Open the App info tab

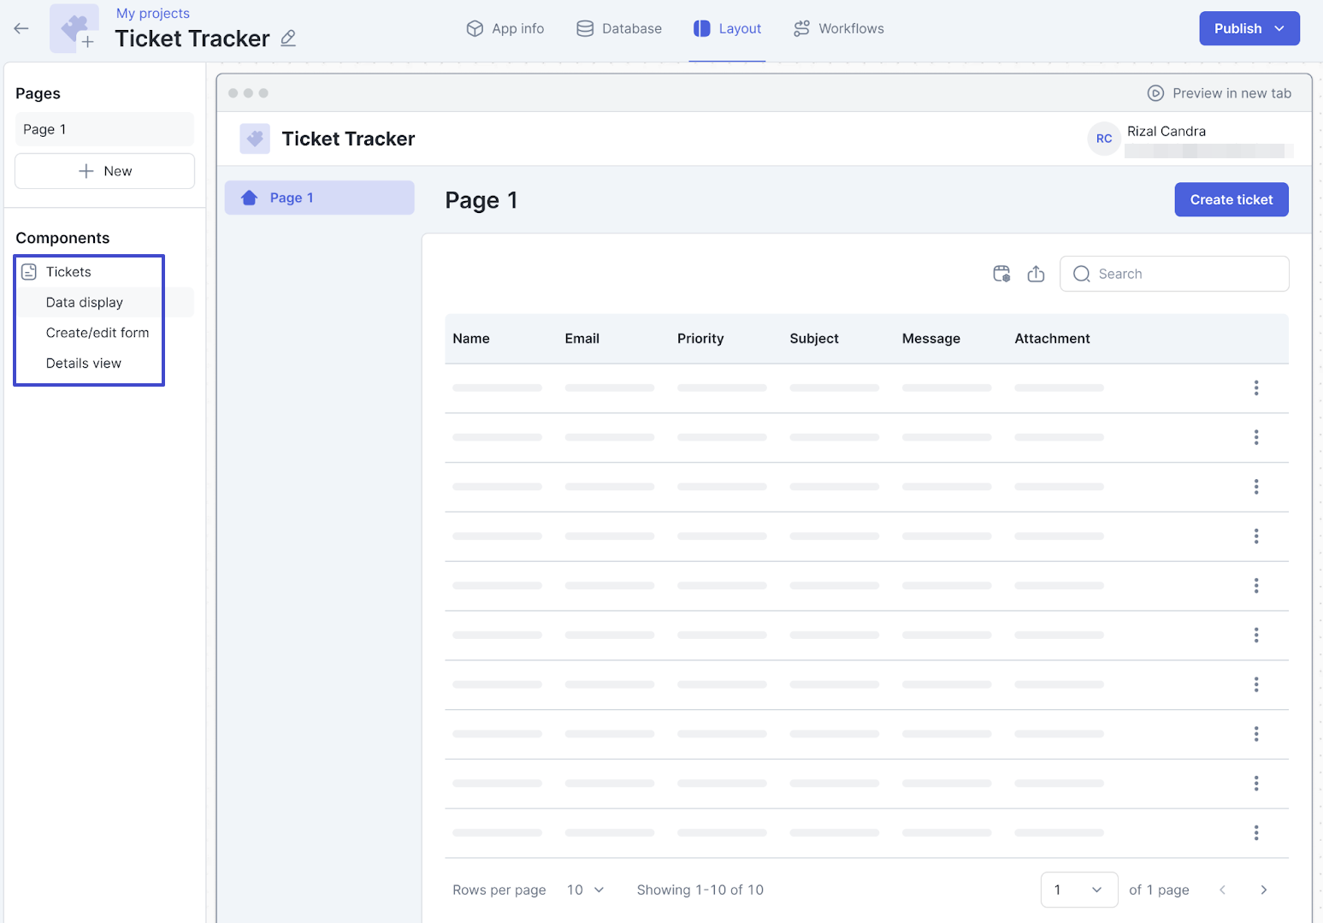(505, 28)
